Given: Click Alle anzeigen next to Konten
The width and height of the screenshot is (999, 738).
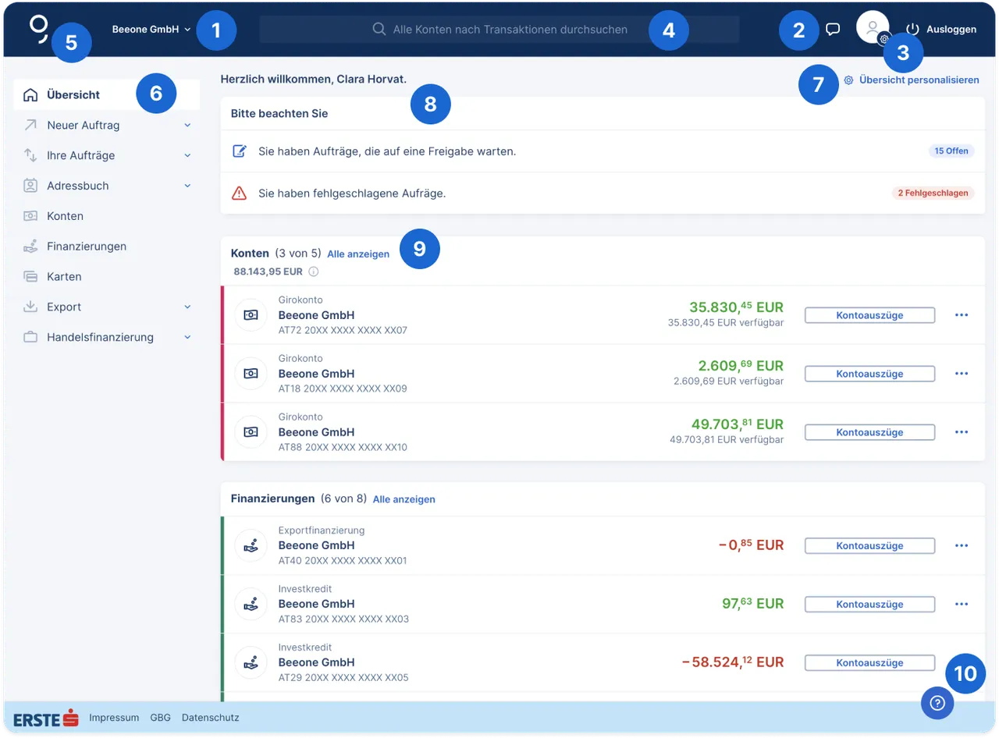Looking at the screenshot, I should [358, 254].
